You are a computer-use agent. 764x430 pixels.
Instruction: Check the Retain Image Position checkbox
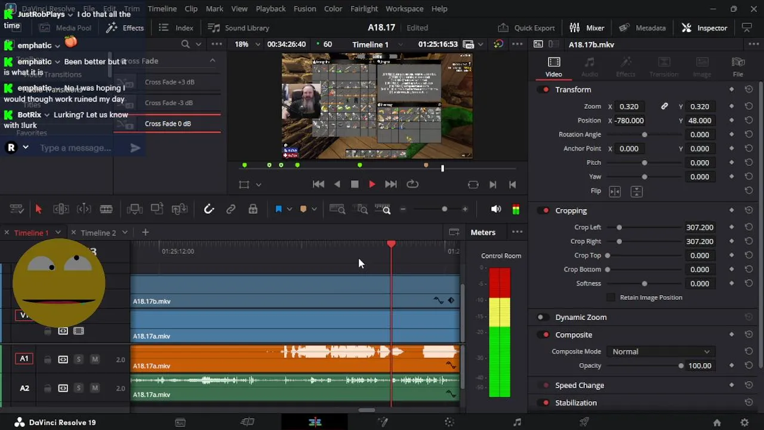611,297
